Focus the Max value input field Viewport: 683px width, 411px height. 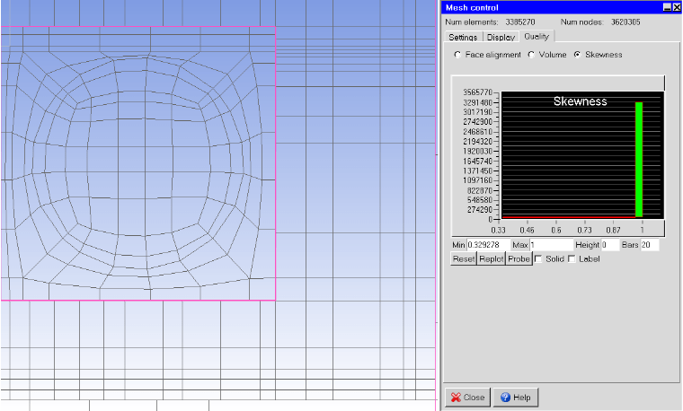551,245
